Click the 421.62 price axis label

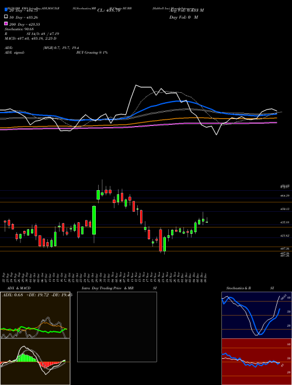tap(285, 236)
